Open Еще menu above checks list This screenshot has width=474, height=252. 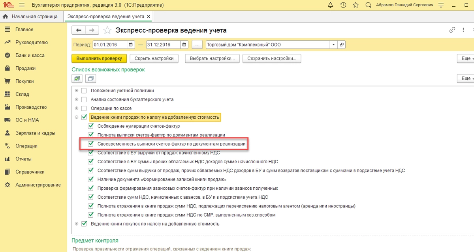[x=466, y=79]
